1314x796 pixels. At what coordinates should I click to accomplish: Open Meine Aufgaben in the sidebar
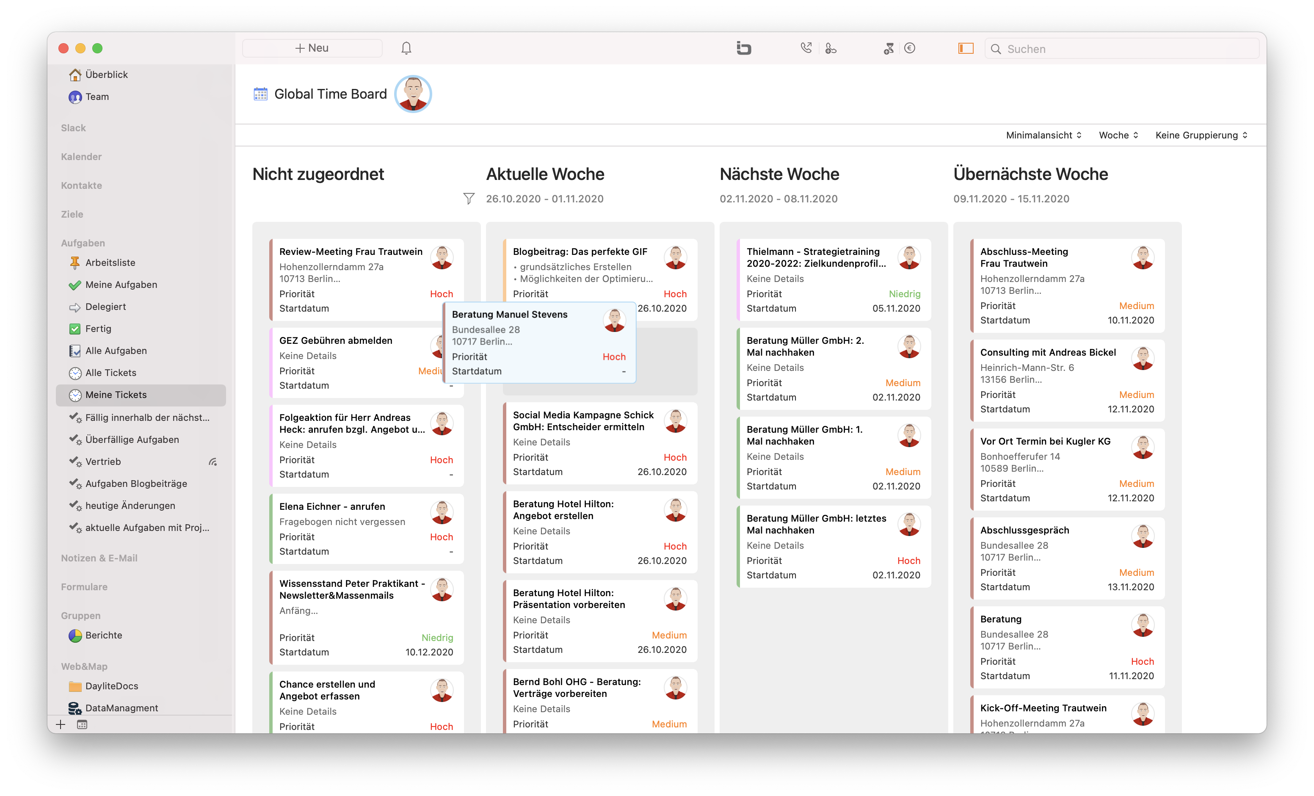[121, 285]
